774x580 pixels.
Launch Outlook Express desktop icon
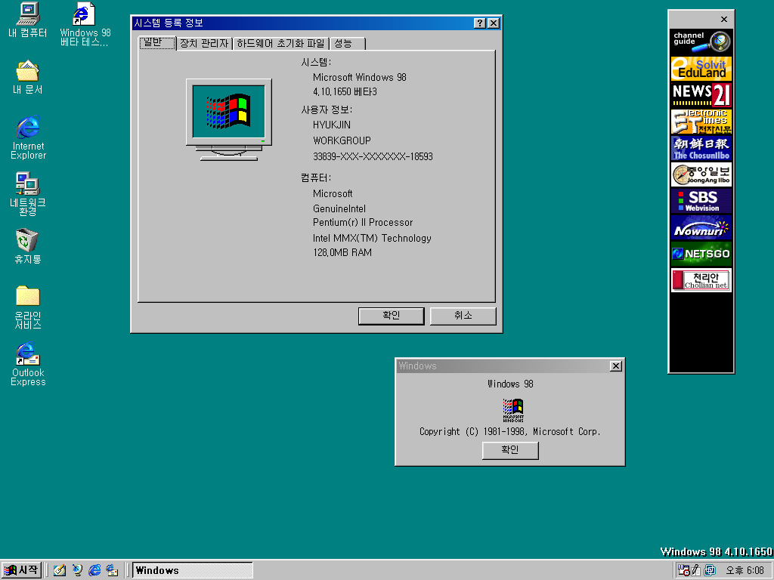point(28,364)
